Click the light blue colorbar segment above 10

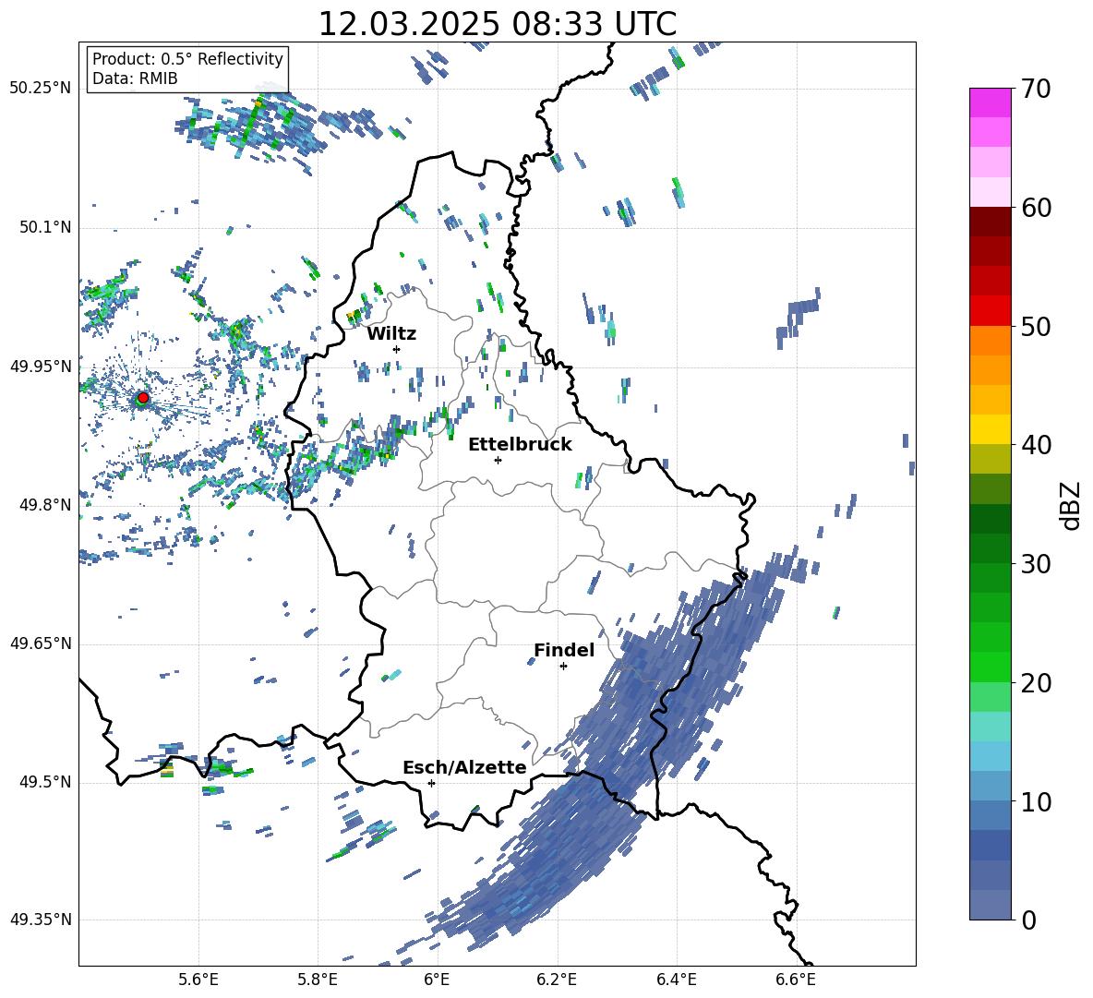tap(990, 755)
